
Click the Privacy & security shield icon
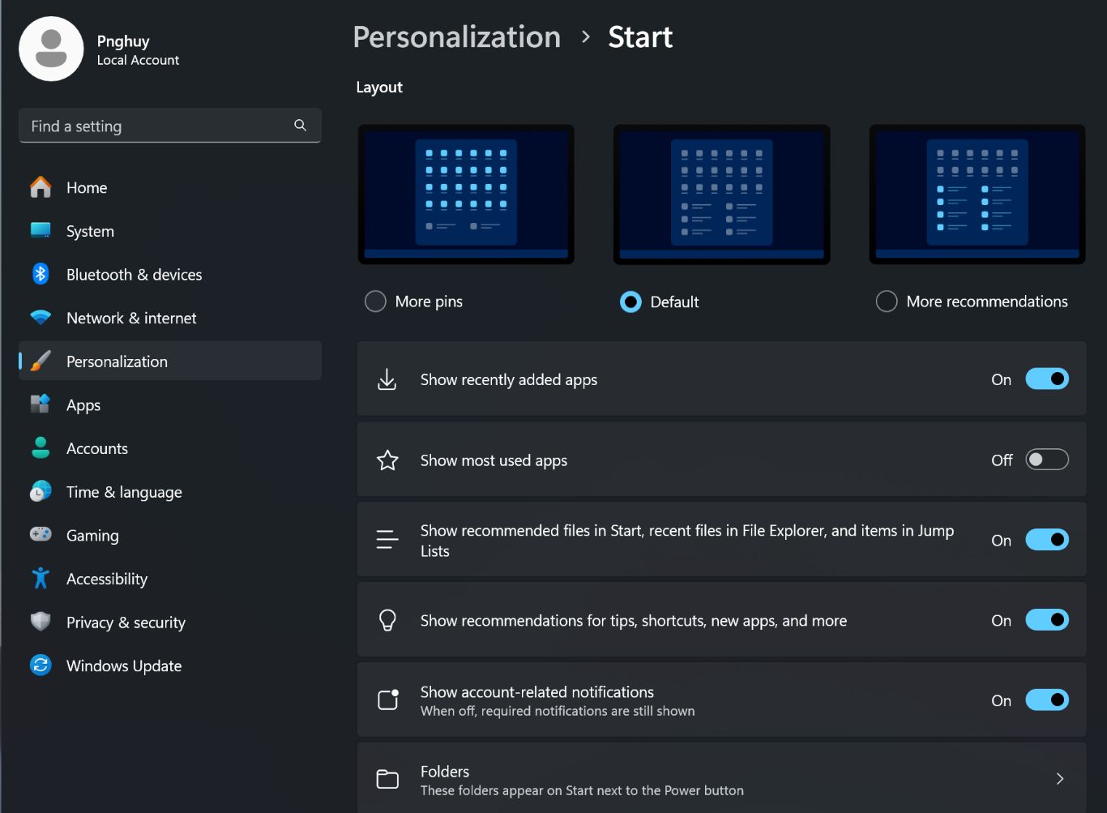41,622
